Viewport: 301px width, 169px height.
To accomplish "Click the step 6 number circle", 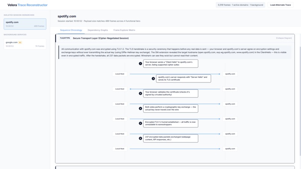I will tap(140, 138).
